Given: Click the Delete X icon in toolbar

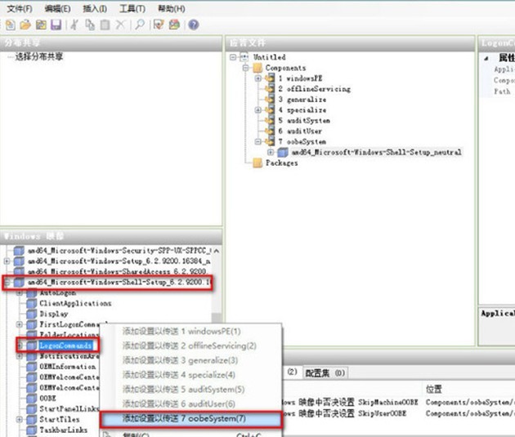Looking at the screenshot, I should (x=120, y=25).
